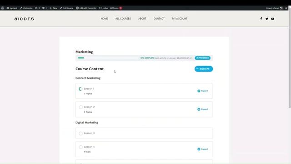Click the admin bar search icon
The image size is (291, 164).
286,8
